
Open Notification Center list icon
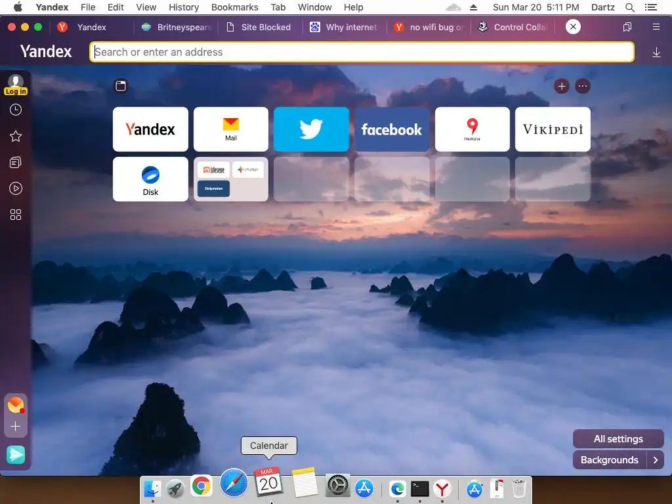[651, 7]
